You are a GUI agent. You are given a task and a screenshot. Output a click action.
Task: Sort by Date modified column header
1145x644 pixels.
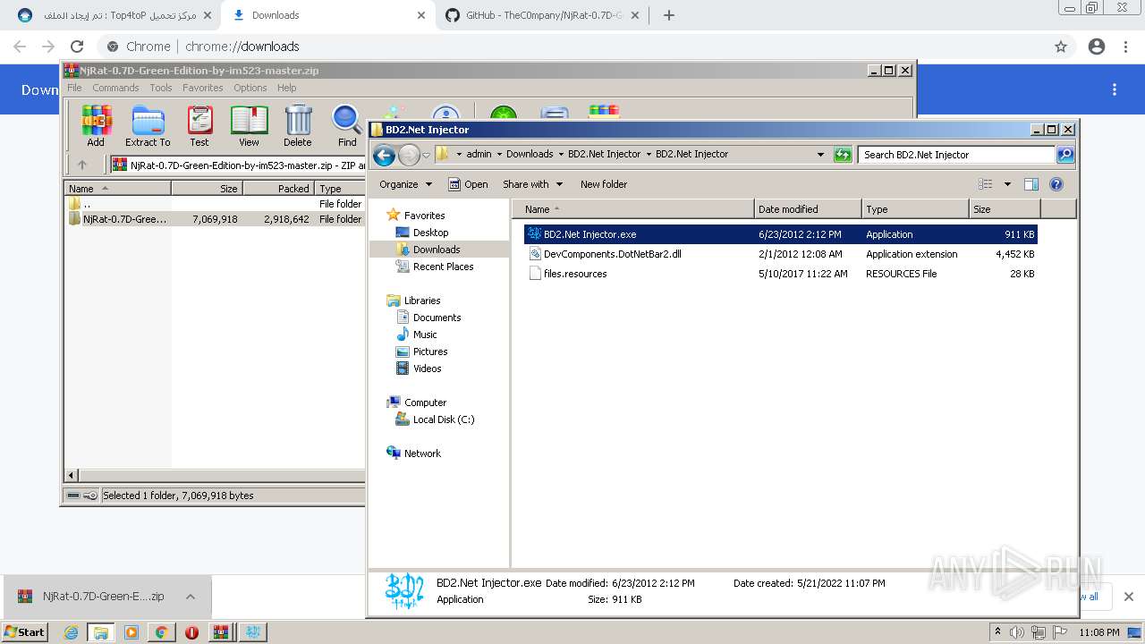[808, 209]
